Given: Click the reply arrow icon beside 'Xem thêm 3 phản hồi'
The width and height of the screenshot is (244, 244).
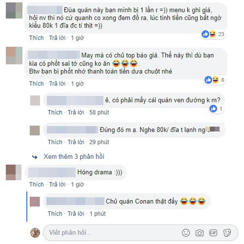Looking at the screenshot, I should [35, 157].
